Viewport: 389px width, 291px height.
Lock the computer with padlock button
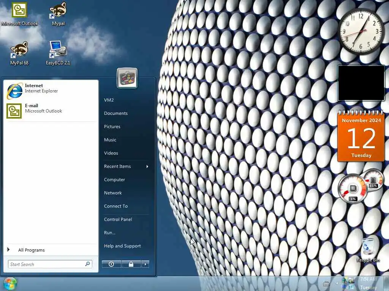(x=131, y=264)
